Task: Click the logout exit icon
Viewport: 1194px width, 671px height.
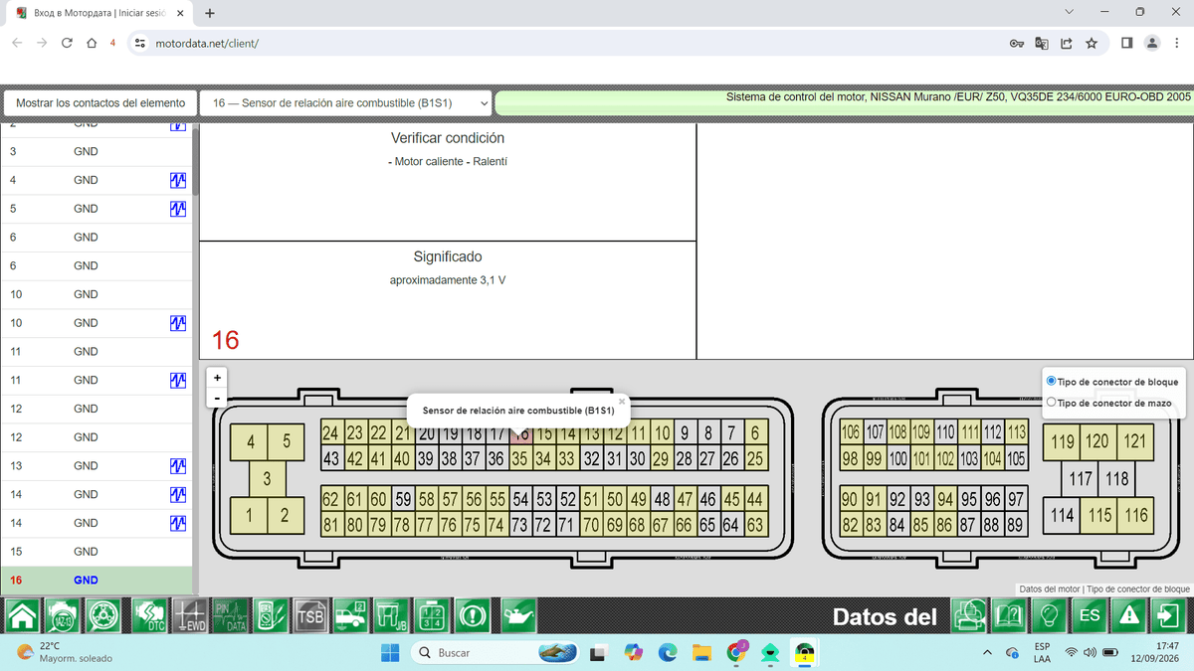Action: tap(1169, 616)
